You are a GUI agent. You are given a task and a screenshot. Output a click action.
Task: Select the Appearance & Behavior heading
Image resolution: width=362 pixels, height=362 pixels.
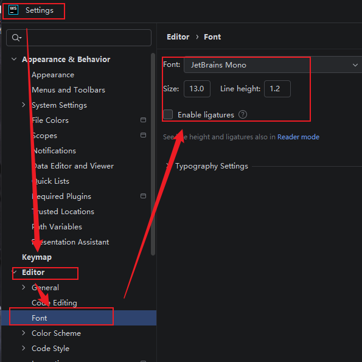tap(66, 60)
